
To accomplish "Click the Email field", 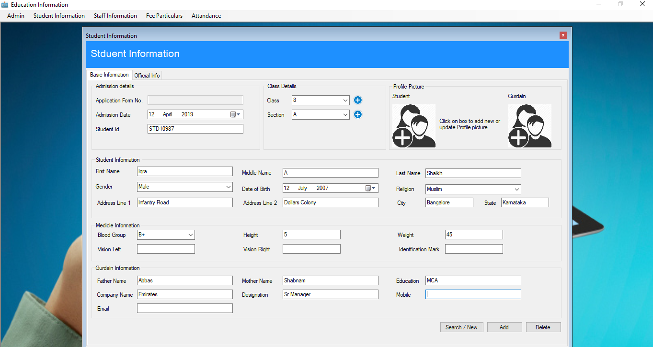I will point(185,308).
